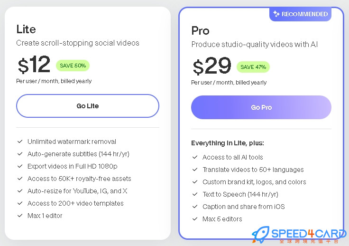Click checkmark next to Export videos in Full HD

click(x=20, y=166)
